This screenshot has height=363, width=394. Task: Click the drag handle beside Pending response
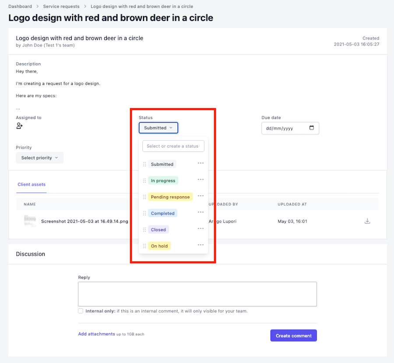pyautogui.click(x=144, y=197)
